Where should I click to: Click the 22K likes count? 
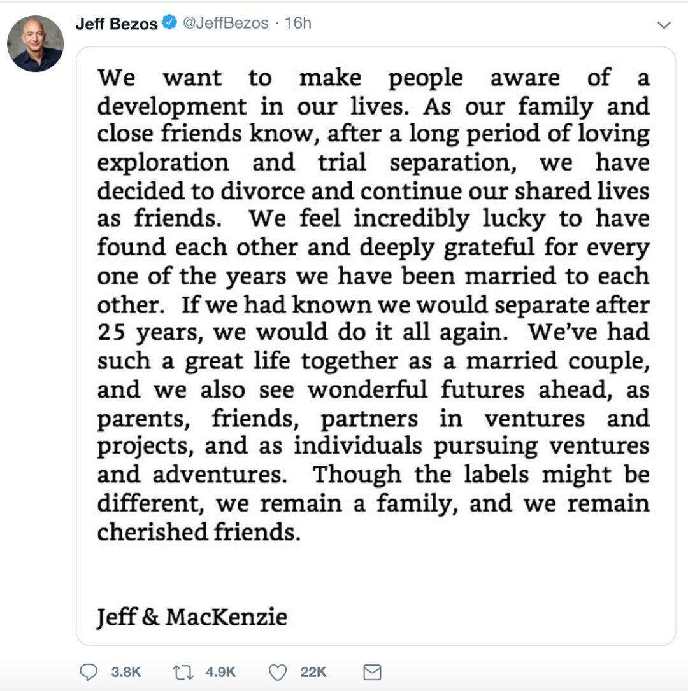(x=313, y=672)
